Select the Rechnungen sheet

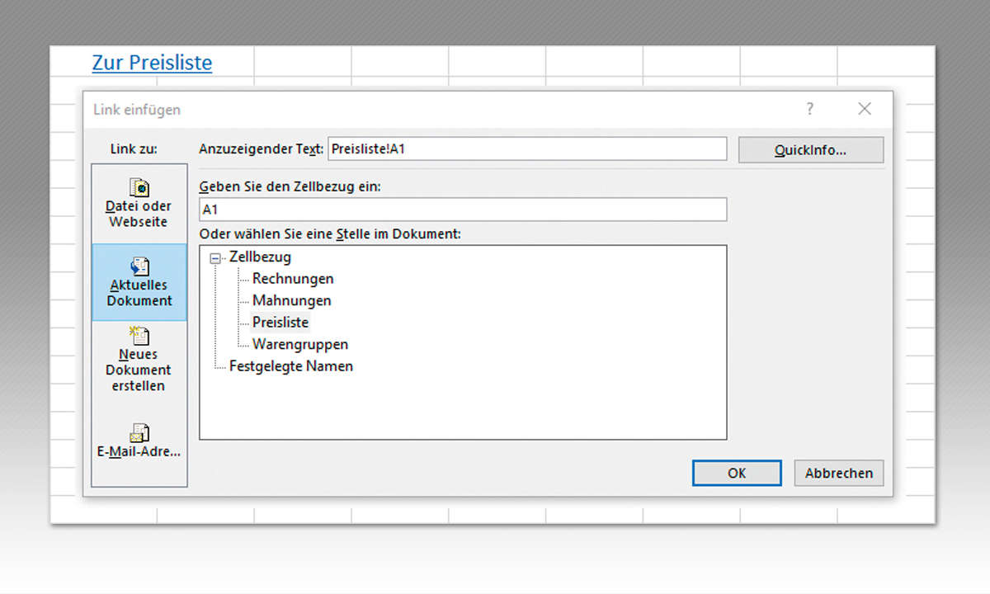(x=293, y=279)
